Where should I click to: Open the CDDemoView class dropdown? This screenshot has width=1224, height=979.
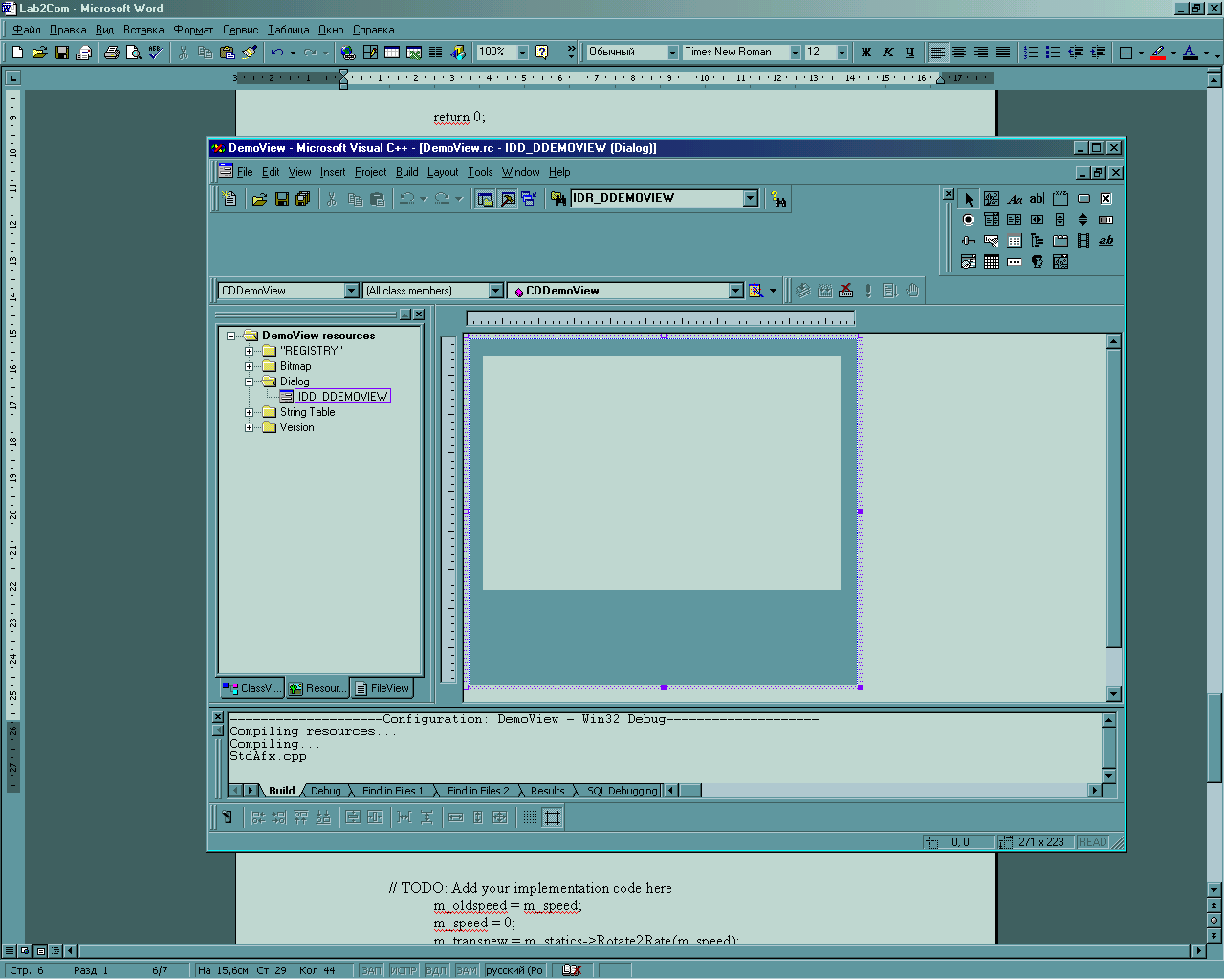click(351, 291)
